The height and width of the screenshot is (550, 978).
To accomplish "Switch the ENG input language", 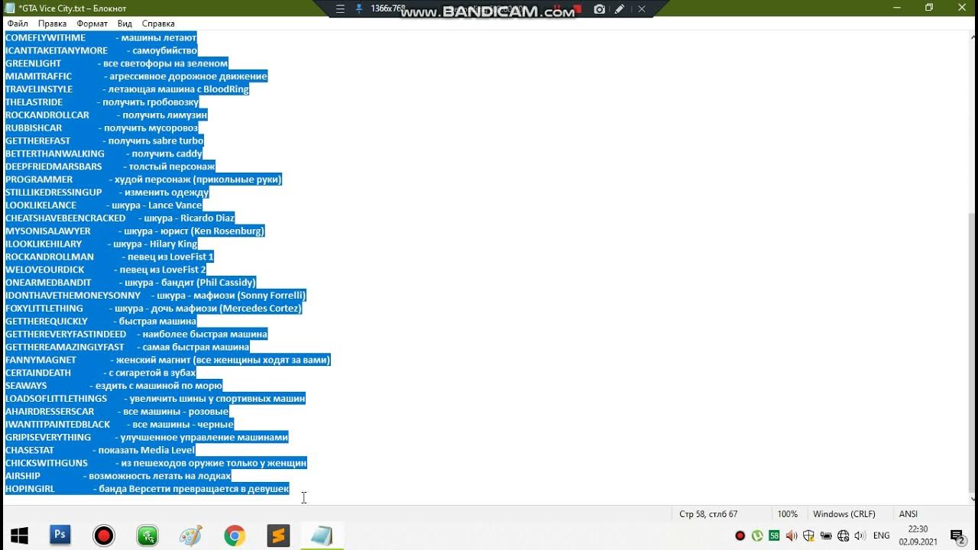I will [881, 535].
